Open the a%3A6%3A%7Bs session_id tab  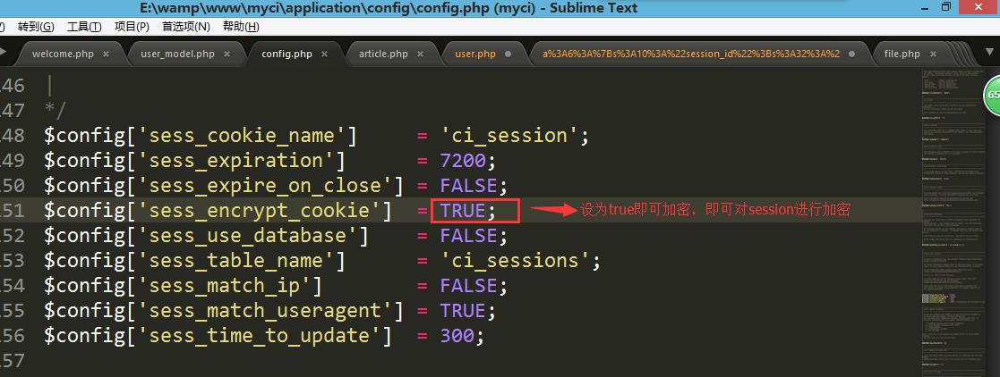[690, 54]
